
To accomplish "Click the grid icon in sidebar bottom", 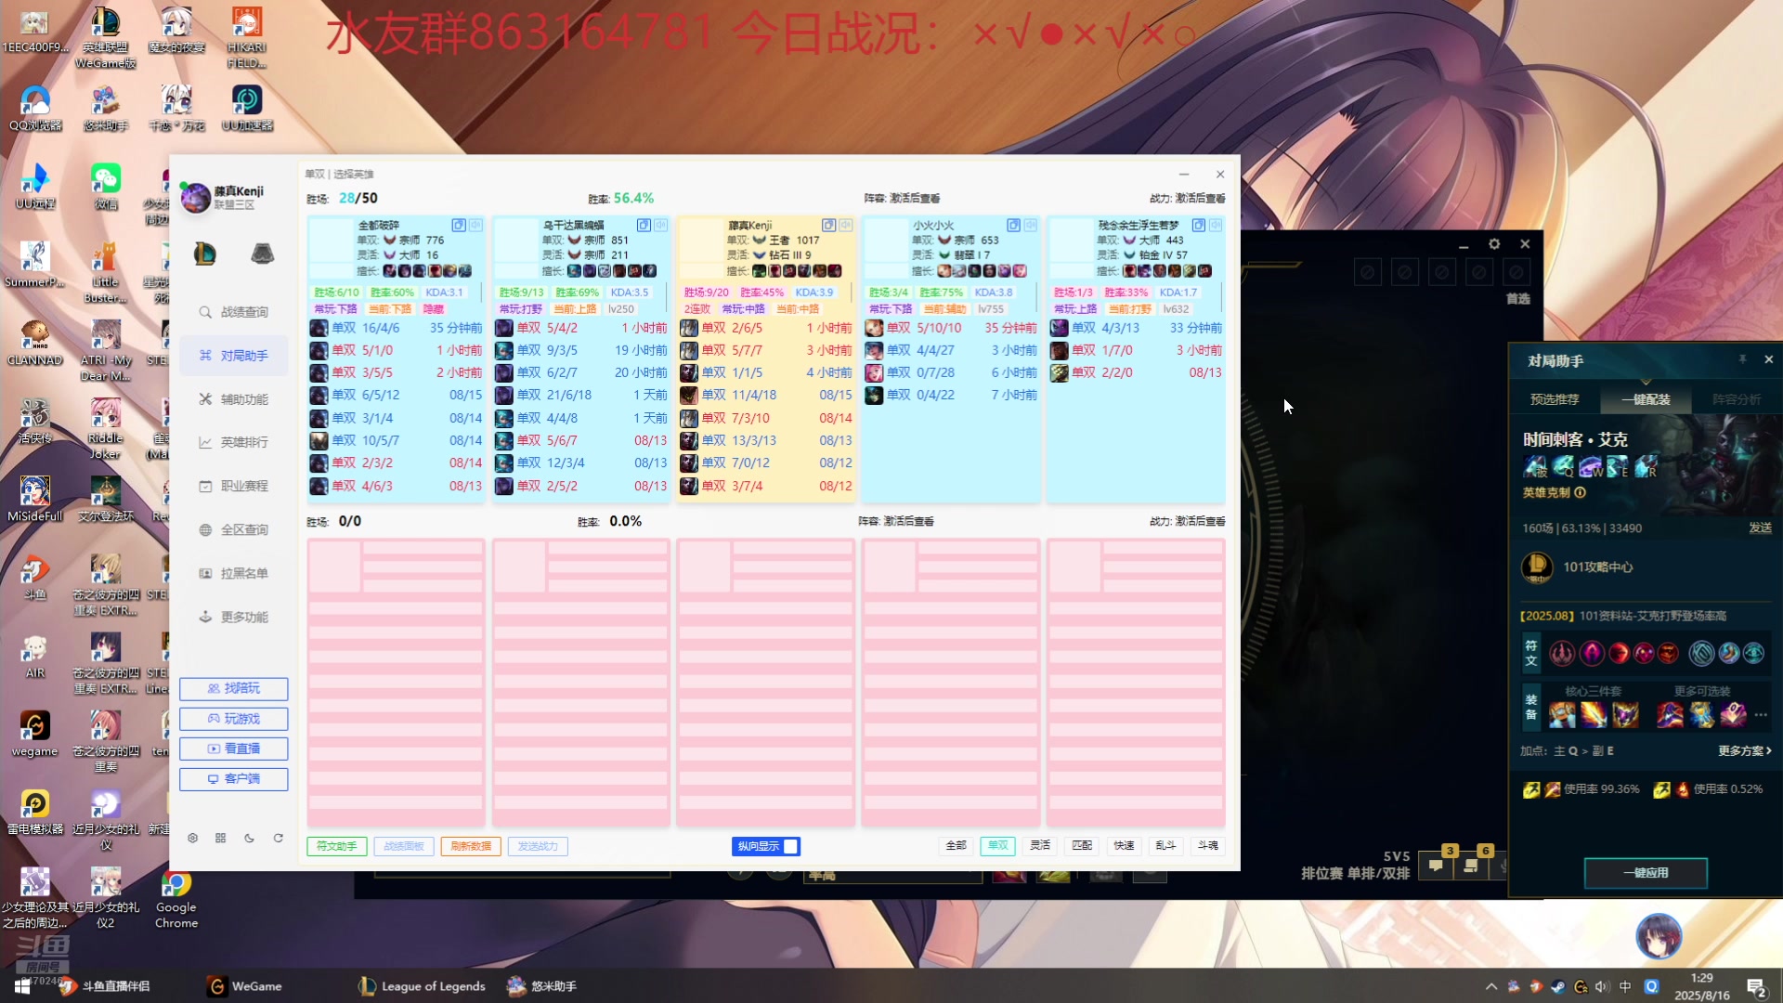I will point(221,839).
